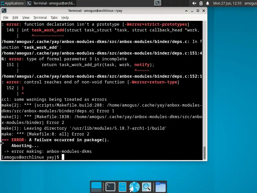
Task: Click the window title 'Terminal - amogus@archlinux:~/yay'
Action: pyautogui.click(x=95, y=11)
